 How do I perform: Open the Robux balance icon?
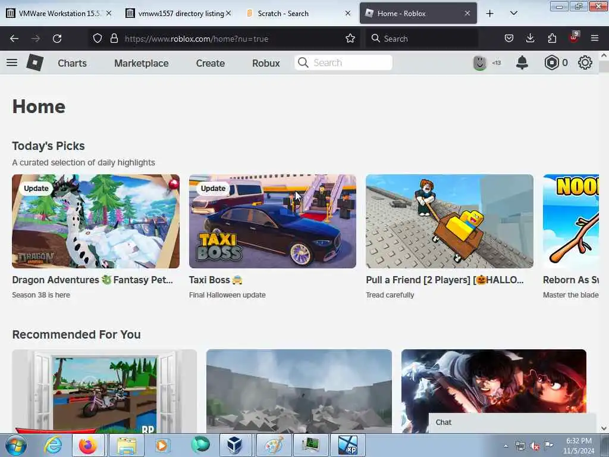551,62
